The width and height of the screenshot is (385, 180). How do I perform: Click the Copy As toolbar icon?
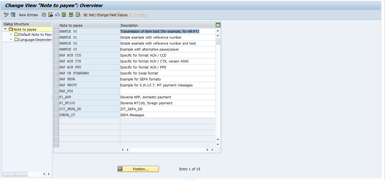coord(44,15)
